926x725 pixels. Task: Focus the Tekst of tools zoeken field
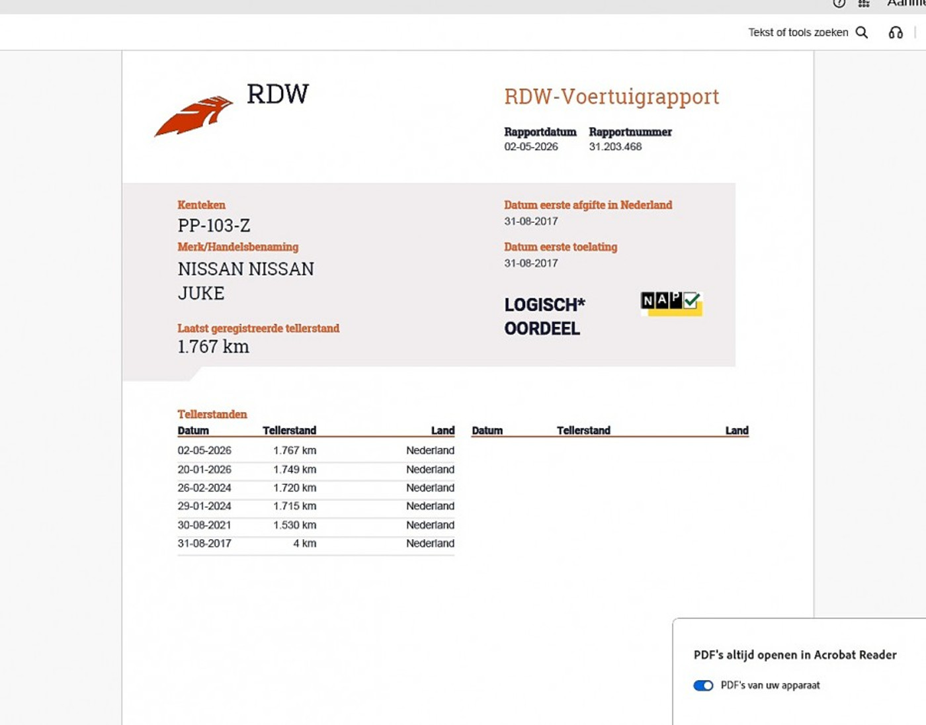(x=798, y=32)
